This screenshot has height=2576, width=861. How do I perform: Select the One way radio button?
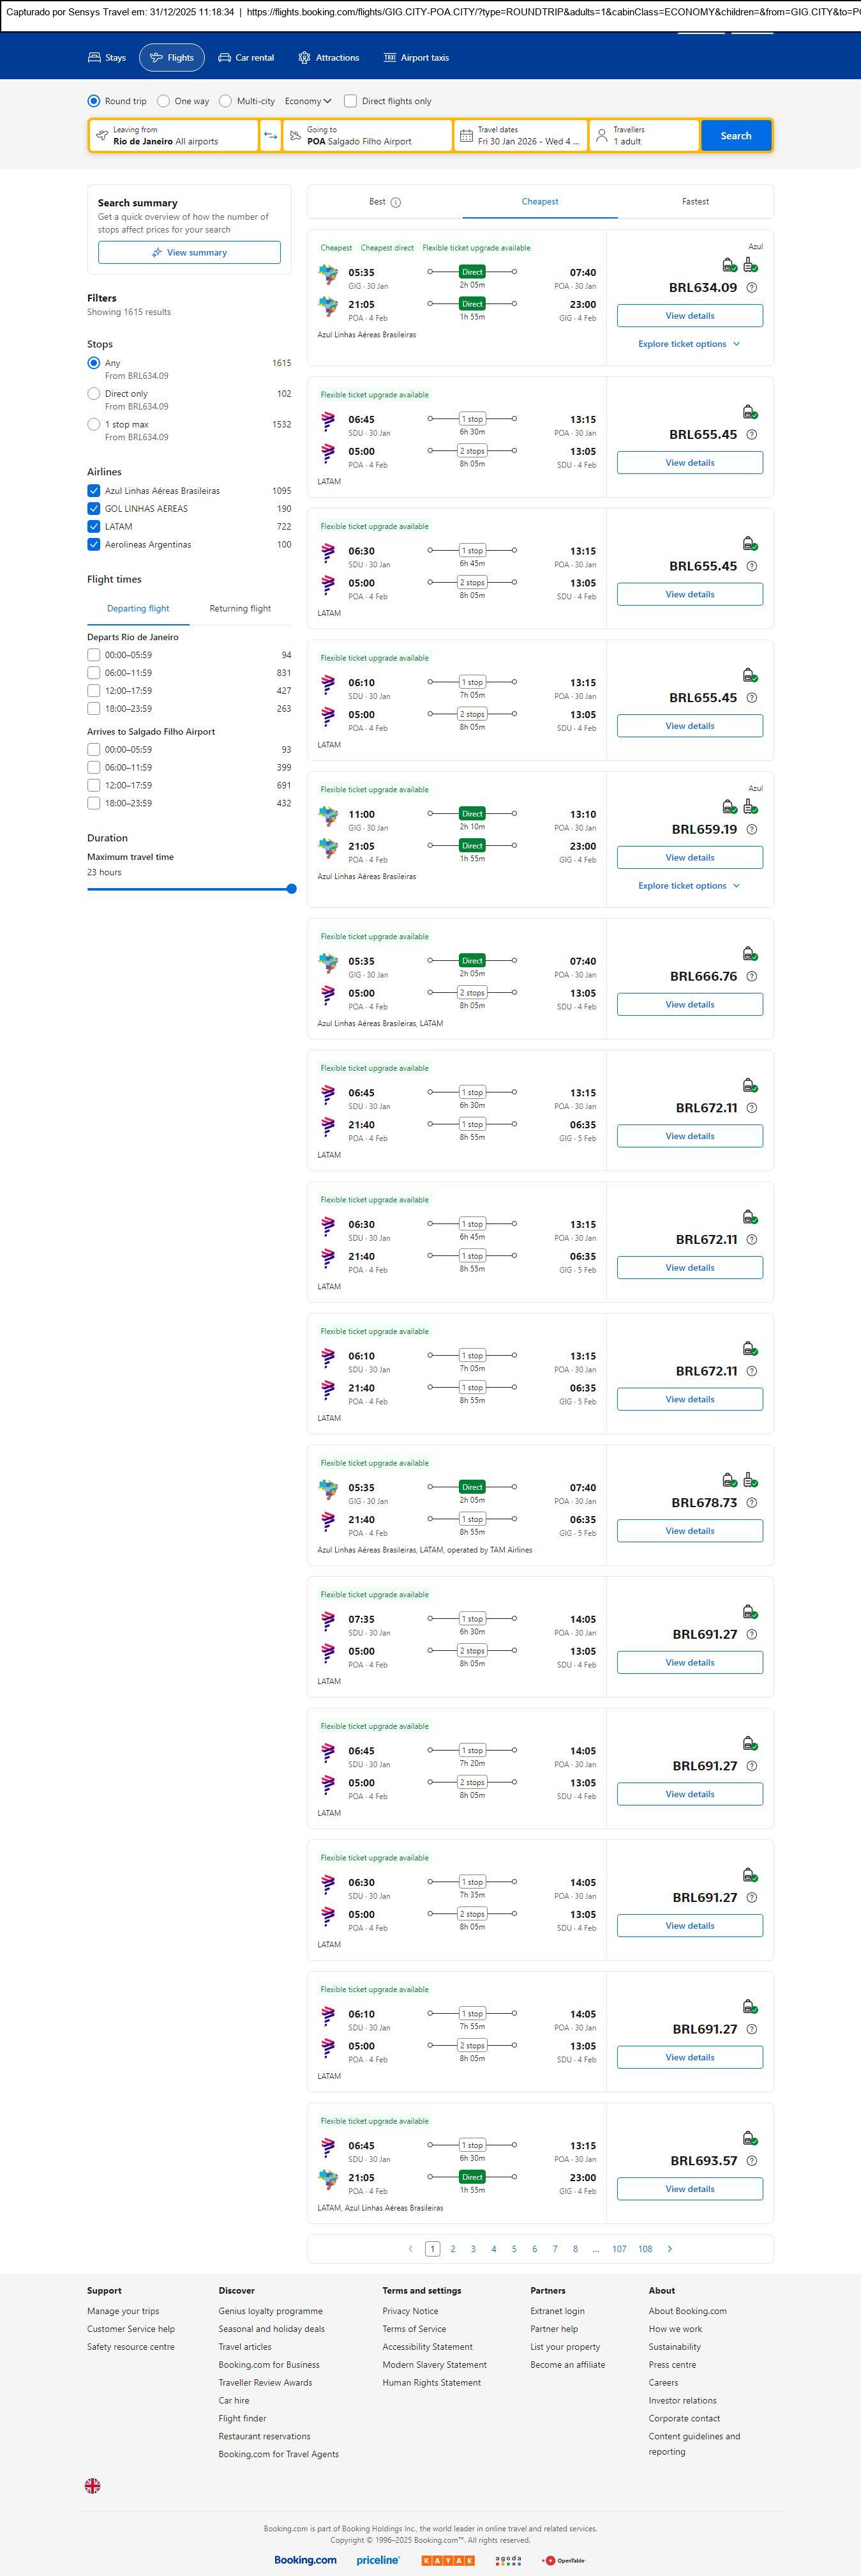164,101
